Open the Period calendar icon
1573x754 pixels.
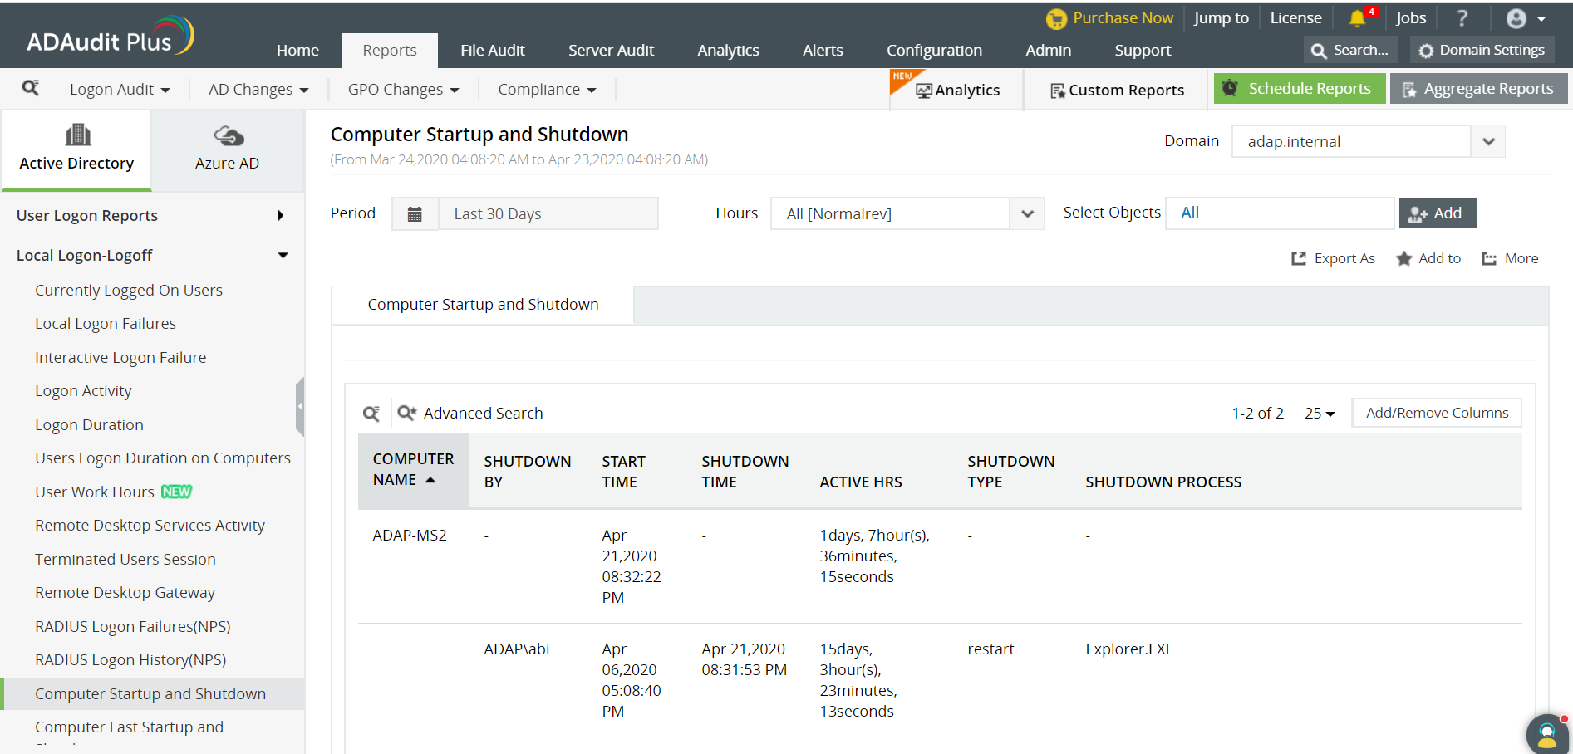tap(415, 214)
